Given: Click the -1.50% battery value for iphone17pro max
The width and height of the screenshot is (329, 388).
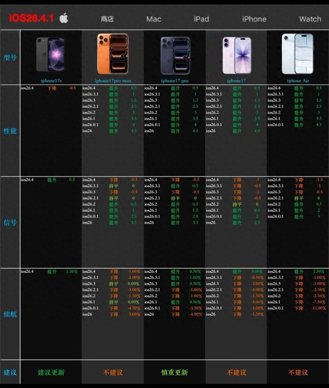Looking at the screenshot, I should point(134,296).
